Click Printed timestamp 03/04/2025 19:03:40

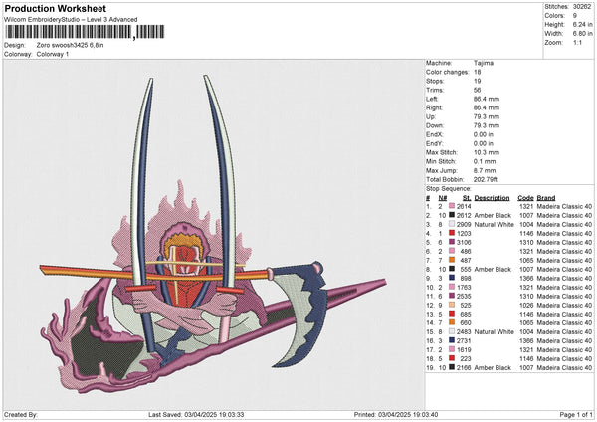(408, 414)
